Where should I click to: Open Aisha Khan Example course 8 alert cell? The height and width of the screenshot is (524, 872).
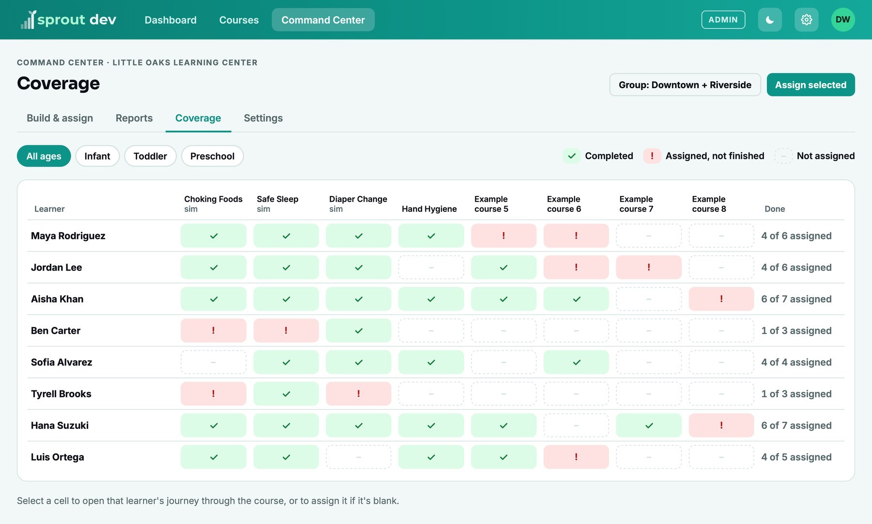tap(721, 299)
